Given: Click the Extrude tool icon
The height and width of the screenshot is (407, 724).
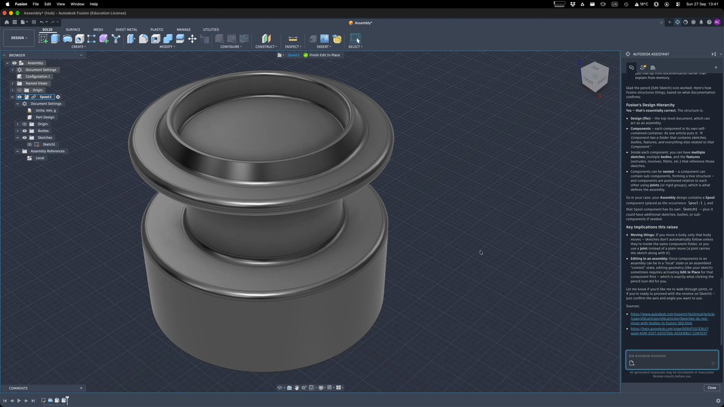Looking at the screenshot, I should click(55, 39).
